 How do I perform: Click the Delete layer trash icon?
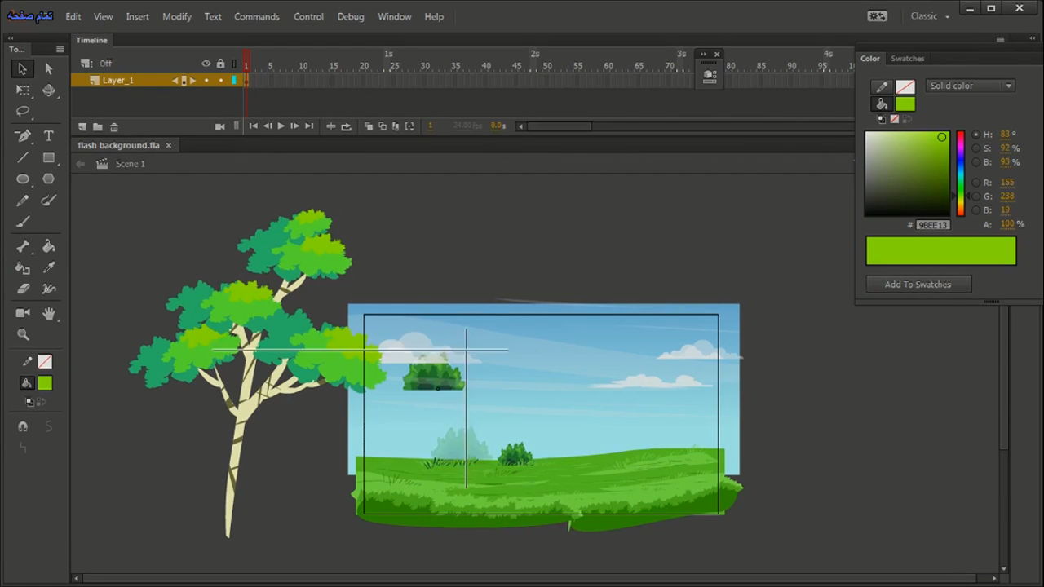click(x=114, y=126)
